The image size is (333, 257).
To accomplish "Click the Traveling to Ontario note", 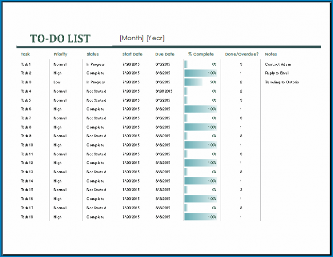I will pos(282,82).
